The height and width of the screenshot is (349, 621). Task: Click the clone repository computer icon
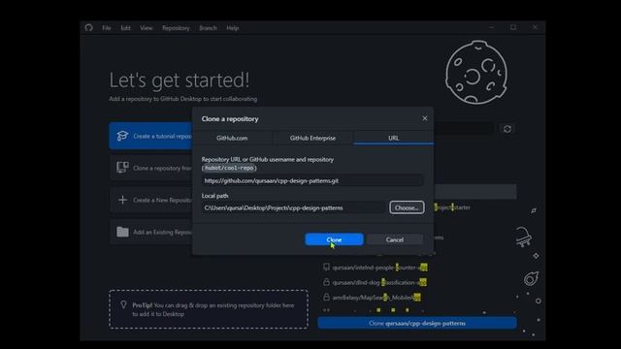[122, 168]
